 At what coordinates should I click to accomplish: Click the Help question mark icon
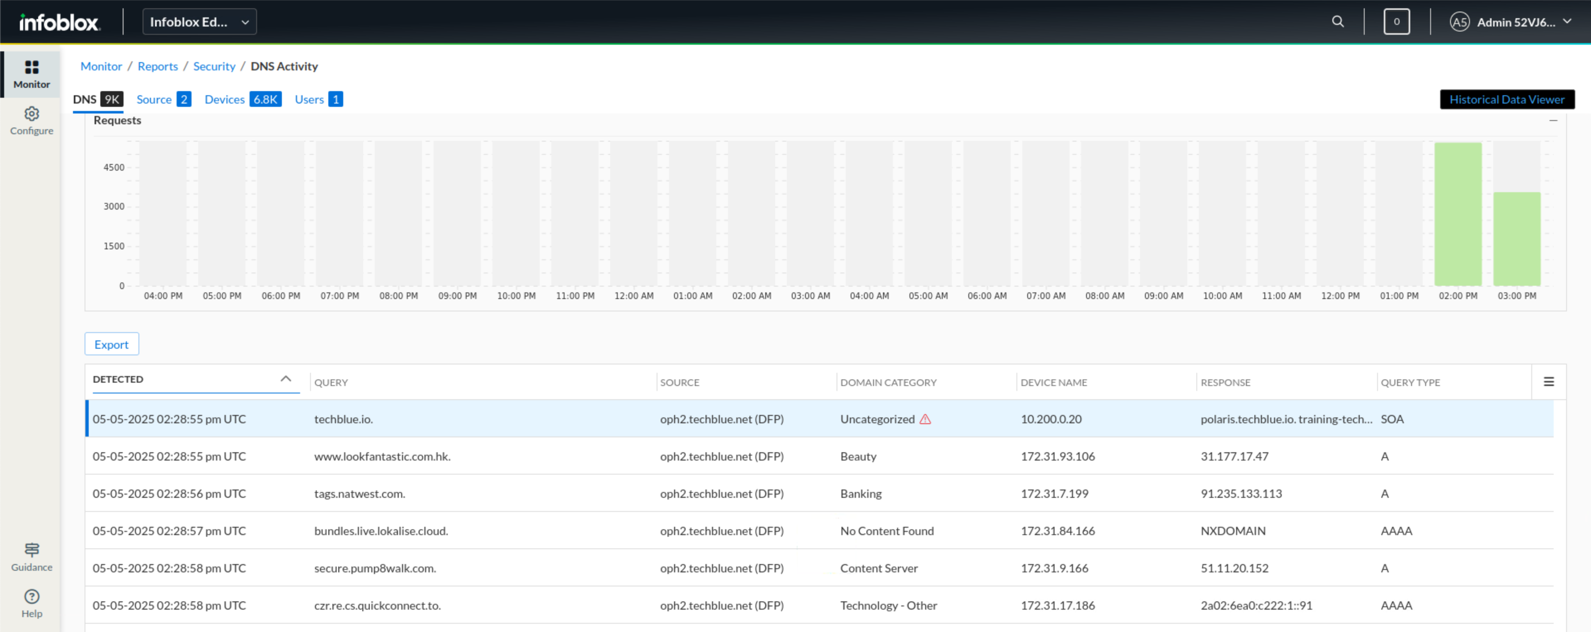32,597
